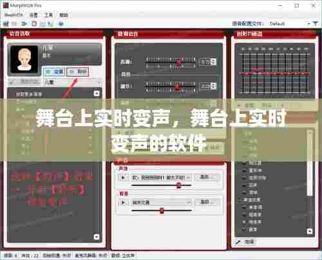Click the 高级 button in 声音 row
The image size is (322, 260).
207,177
